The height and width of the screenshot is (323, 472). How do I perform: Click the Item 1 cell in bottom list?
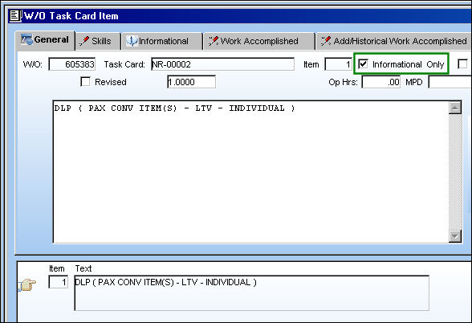click(x=59, y=282)
